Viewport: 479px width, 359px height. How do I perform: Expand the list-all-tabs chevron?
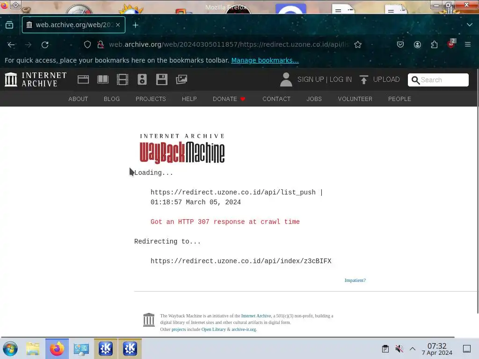coord(470,25)
